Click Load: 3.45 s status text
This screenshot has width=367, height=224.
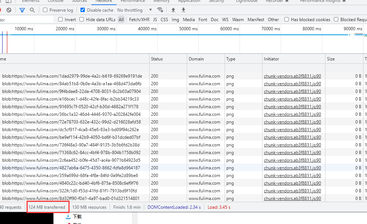coord(219,207)
